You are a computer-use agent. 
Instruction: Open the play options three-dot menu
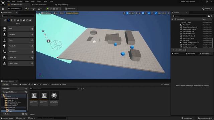click(60, 9)
